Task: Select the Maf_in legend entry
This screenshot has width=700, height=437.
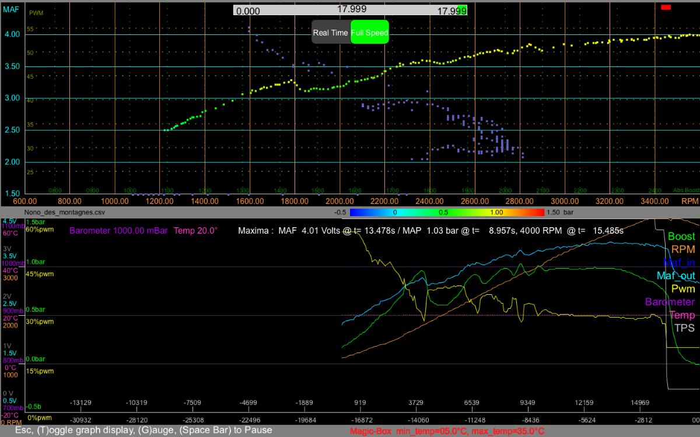Action: [x=679, y=263]
